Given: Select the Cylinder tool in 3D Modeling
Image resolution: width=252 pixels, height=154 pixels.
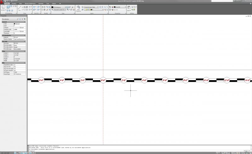Looking at the screenshot, I should pos(3,7).
